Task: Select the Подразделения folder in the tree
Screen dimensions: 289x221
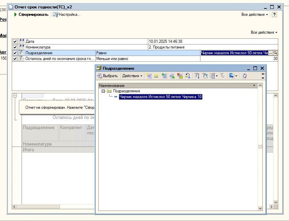Action: [126, 91]
